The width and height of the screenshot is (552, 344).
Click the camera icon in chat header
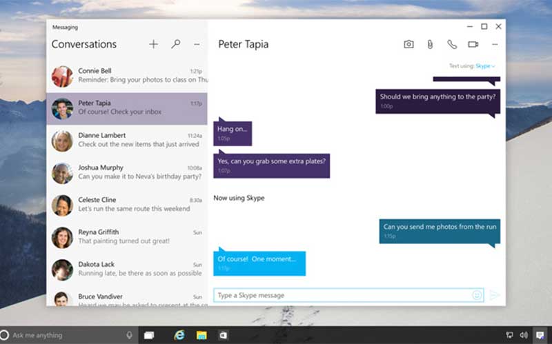click(x=408, y=44)
